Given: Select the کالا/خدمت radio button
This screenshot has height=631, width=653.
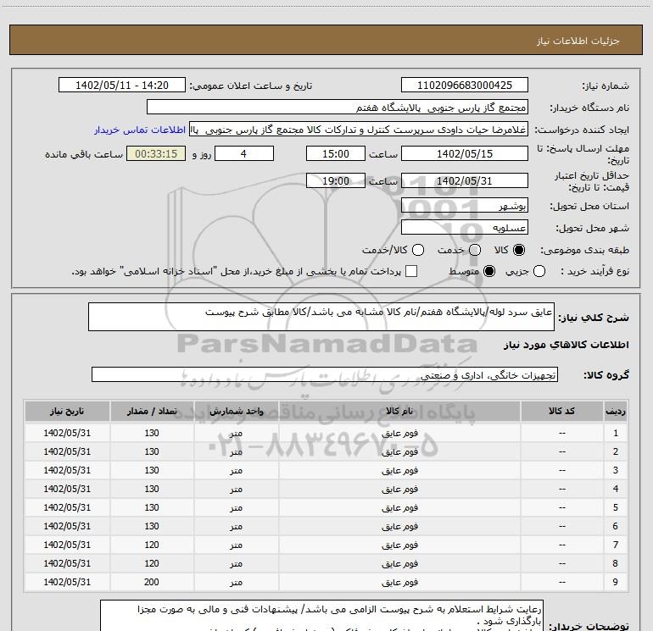Looking at the screenshot, I should [x=418, y=250].
